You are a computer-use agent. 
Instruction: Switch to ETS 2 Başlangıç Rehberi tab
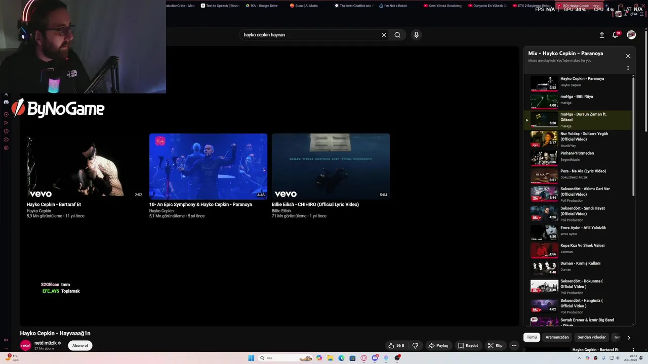coord(531,6)
